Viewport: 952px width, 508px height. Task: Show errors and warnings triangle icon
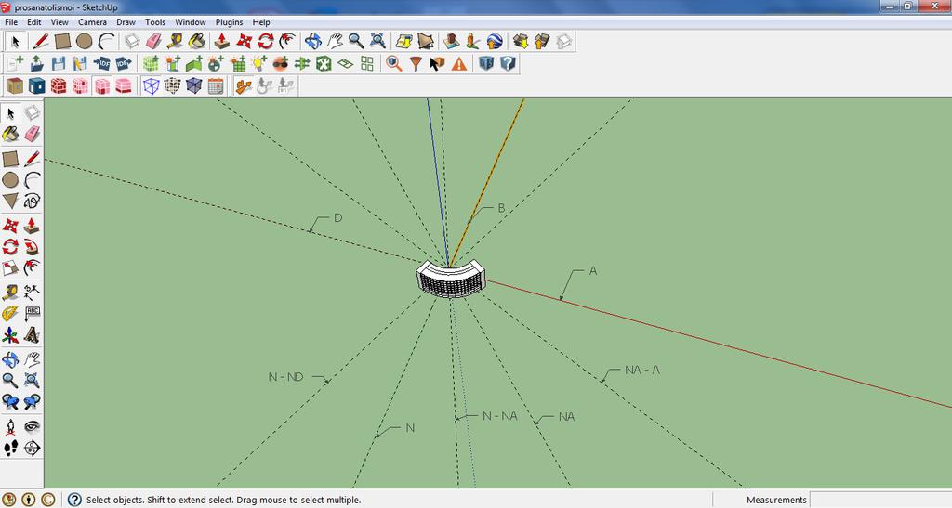tap(459, 63)
